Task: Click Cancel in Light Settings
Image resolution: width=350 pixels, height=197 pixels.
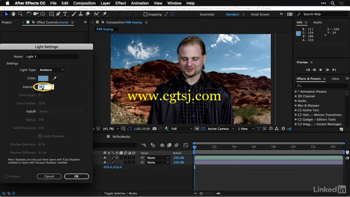Action: pyautogui.click(x=49, y=176)
